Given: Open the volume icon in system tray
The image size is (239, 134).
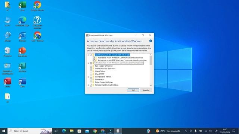Looking at the screenshot, I should (211, 131).
